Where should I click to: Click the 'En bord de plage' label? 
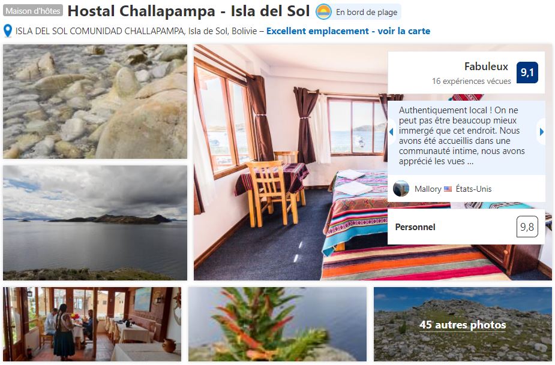click(x=367, y=12)
